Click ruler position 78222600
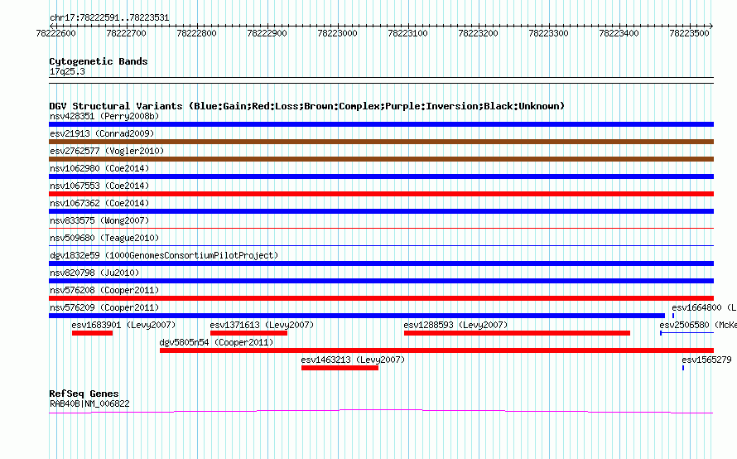 (x=56, y=33)
